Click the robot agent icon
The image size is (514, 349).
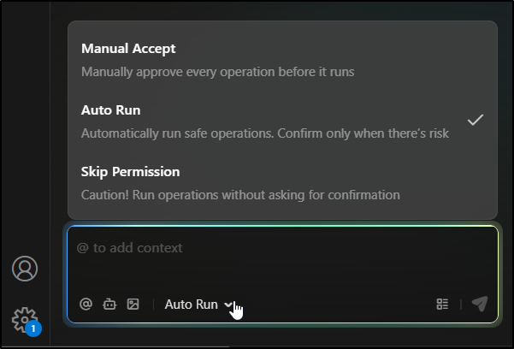tap(109, 304)
